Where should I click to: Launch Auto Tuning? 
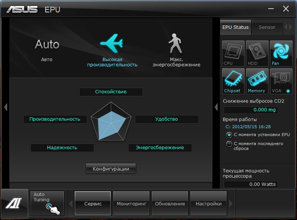(47, 203)
